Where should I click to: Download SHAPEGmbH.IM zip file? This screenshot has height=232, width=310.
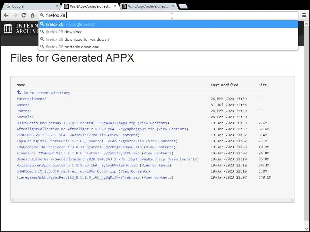pos(66,172)
